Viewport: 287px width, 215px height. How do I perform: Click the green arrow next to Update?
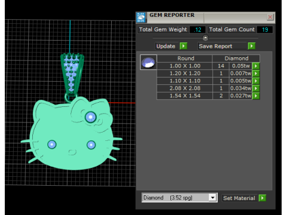pos(184,46)
